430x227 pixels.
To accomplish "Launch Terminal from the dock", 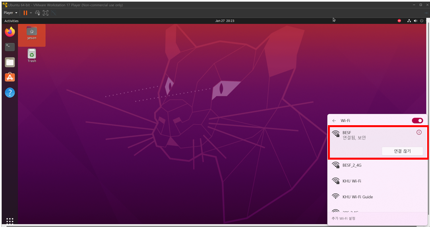I will [x=10, y=47].
